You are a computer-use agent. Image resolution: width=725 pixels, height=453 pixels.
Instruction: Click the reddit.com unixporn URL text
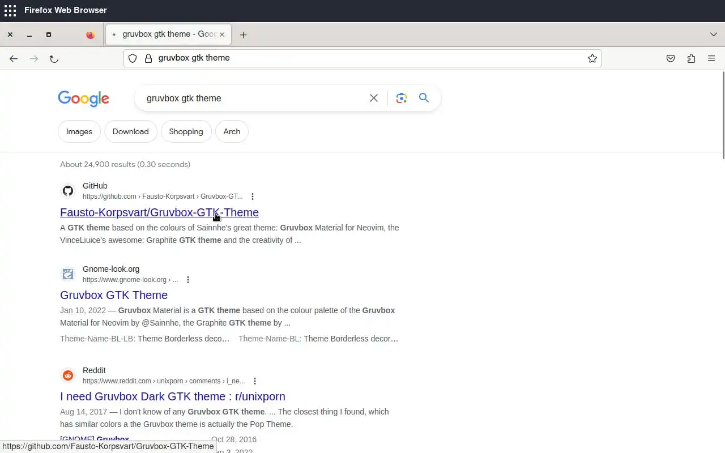[164, 381]
